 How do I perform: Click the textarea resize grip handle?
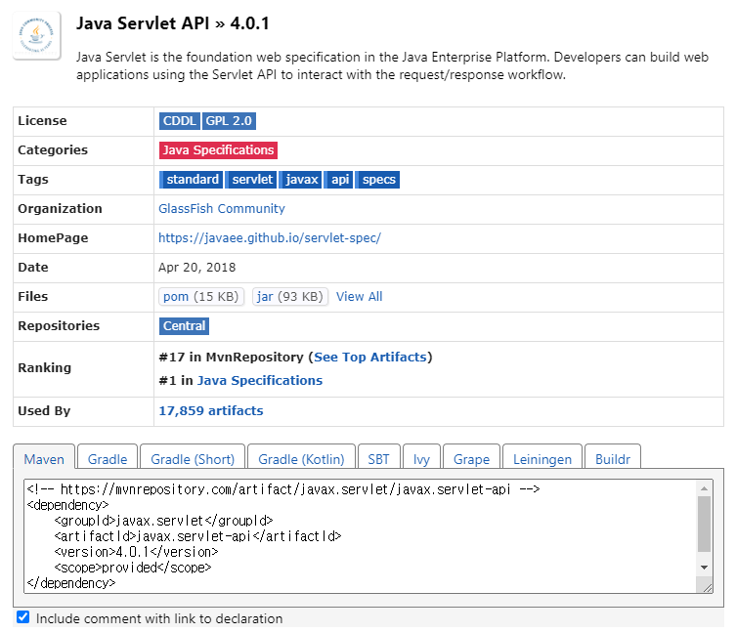[707, 587]
